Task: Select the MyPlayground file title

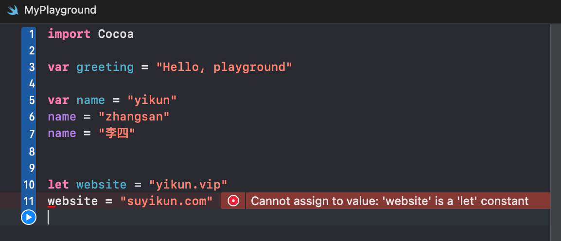Action: [60, 10]
